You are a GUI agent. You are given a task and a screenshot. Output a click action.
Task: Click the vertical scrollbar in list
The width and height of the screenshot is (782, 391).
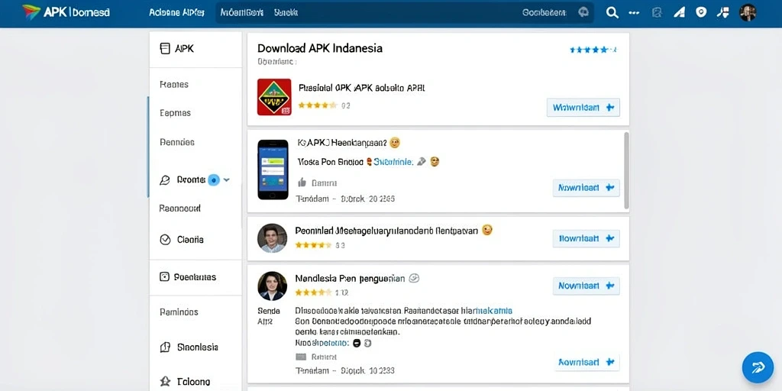click(x=626, y=170)
